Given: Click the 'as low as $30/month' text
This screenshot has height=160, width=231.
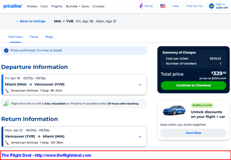Looking at the screenshot, I should coord(213,78).
